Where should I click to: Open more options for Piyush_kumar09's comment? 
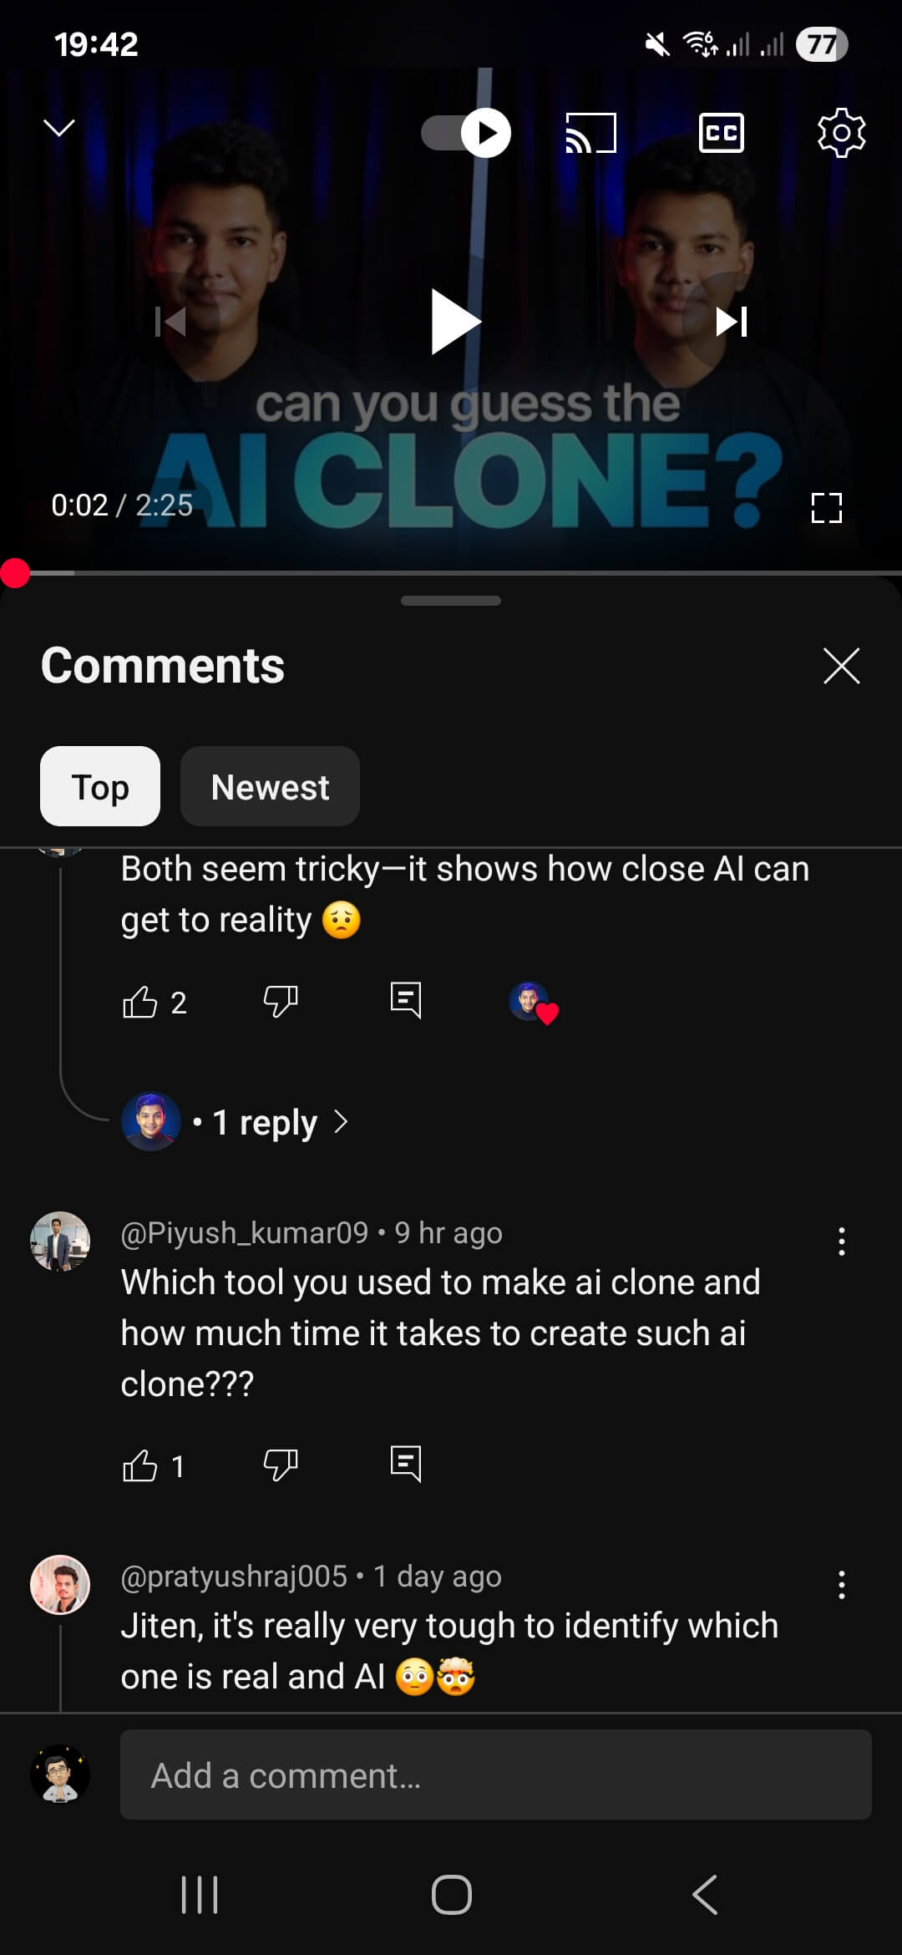pos(841,1242)
